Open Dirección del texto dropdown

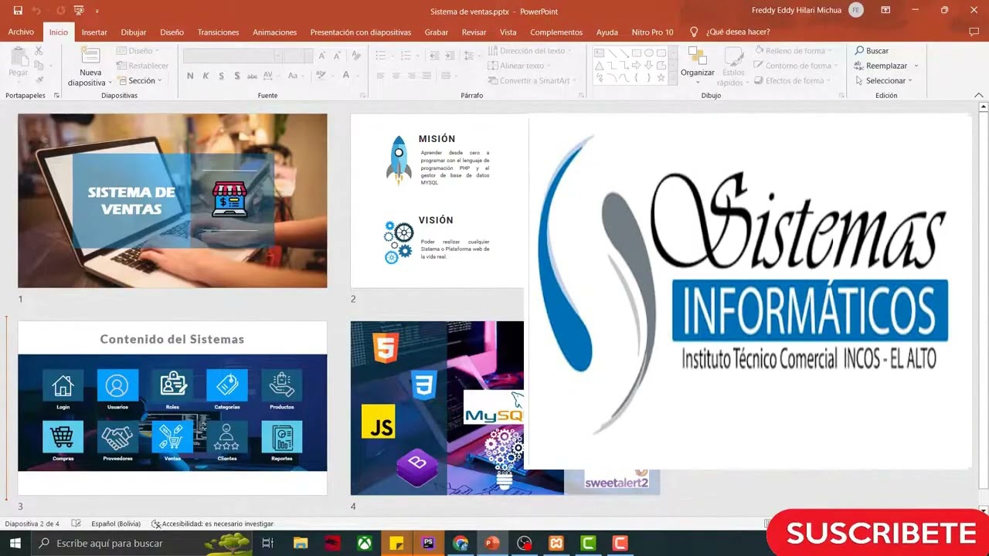(530, 51)
